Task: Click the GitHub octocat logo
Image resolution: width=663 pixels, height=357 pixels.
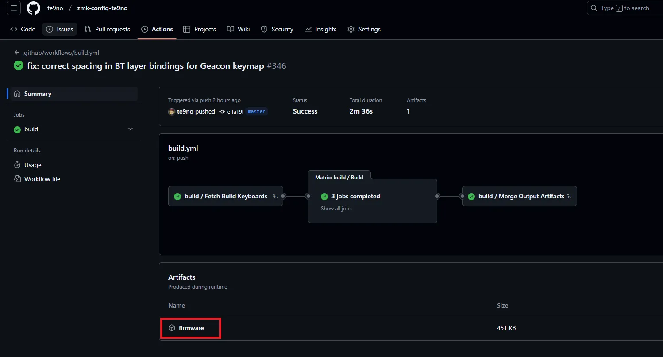Action: pyautogui.click(x=33, y=8)
